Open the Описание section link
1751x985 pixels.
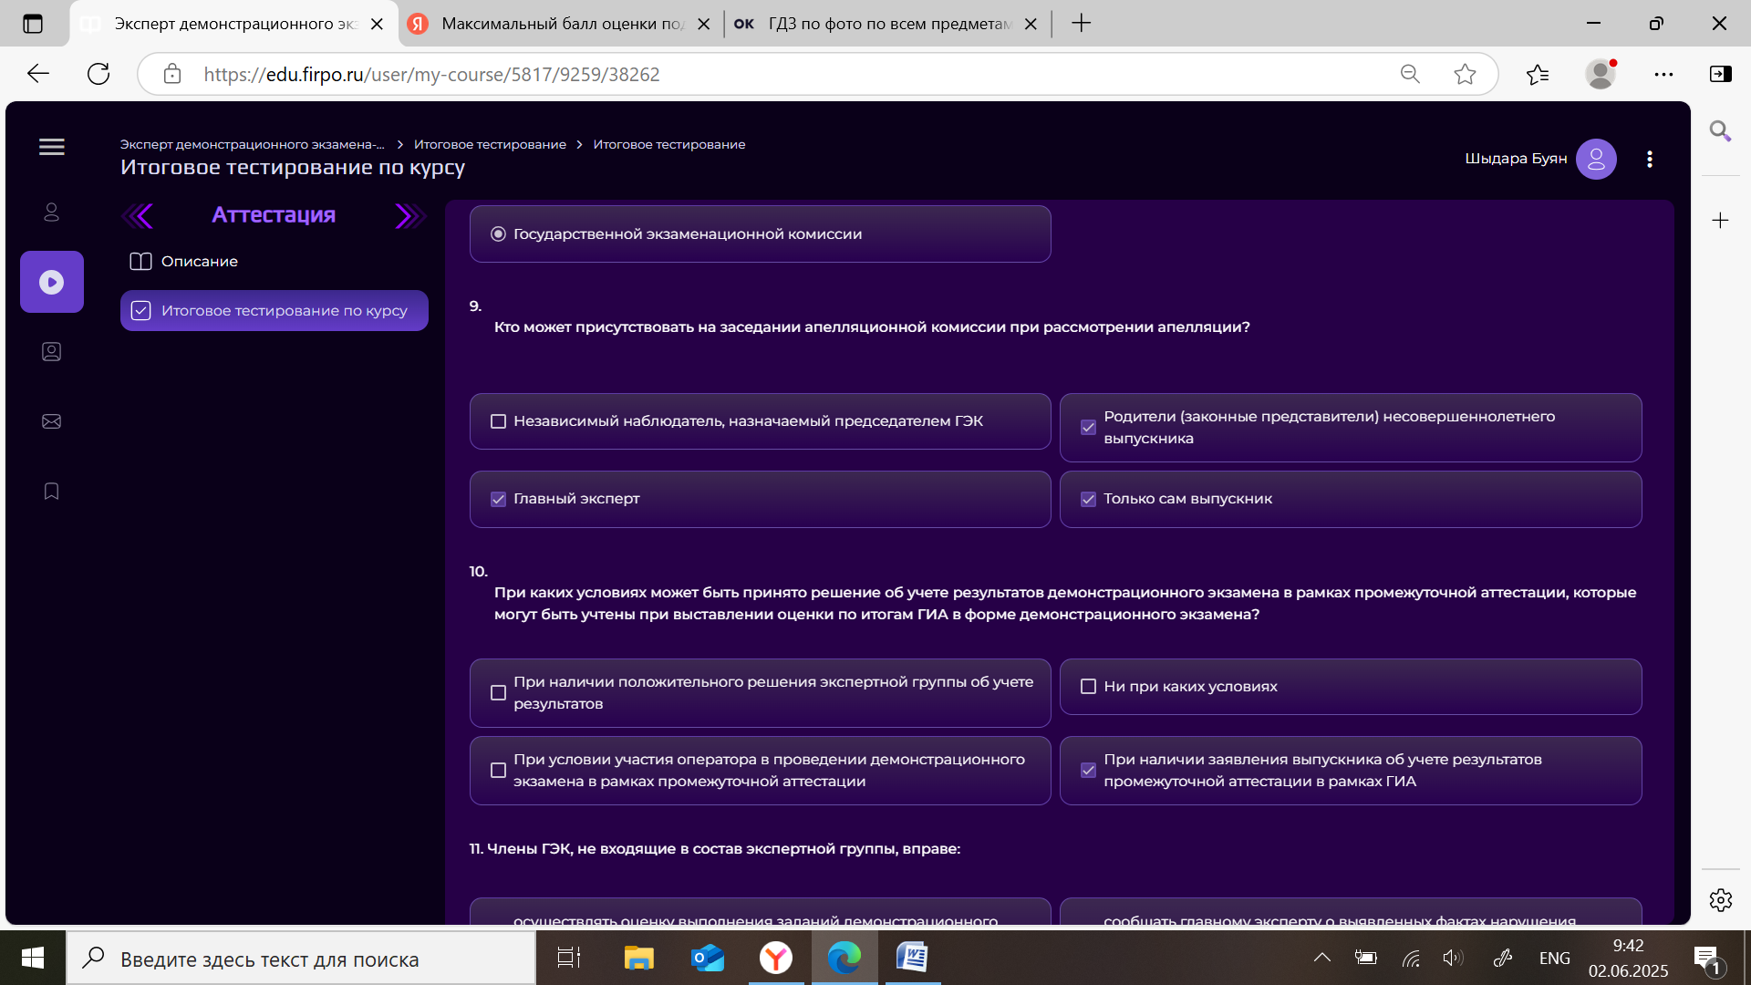tap(200, 262)
